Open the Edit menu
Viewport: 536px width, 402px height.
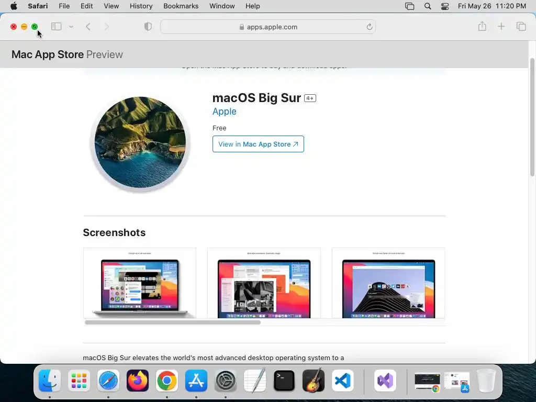(x=86, y=6)
